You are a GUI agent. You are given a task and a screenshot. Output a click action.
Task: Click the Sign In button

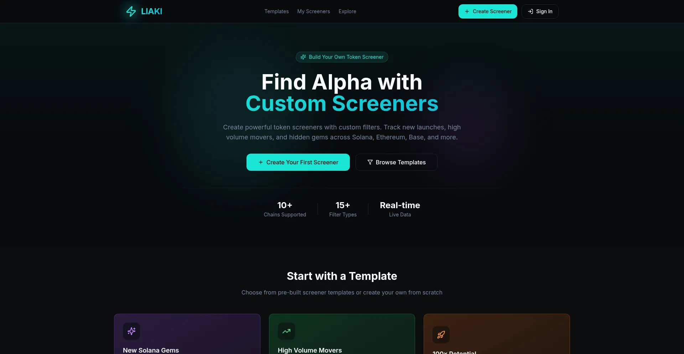(540, 11)
